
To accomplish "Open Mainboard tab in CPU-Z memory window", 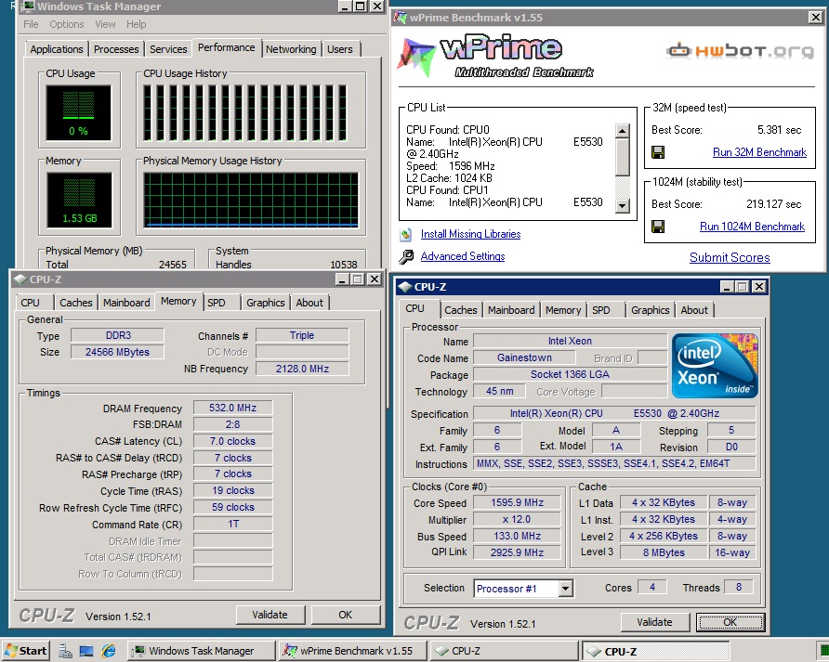I will pyautogui.click(x=126, y=303).
